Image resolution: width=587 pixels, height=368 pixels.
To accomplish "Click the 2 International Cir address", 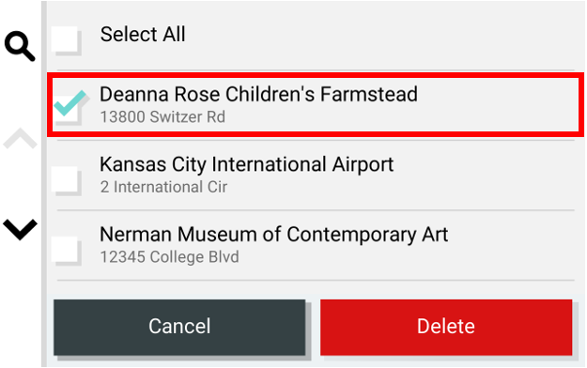I will click(163, 187).
